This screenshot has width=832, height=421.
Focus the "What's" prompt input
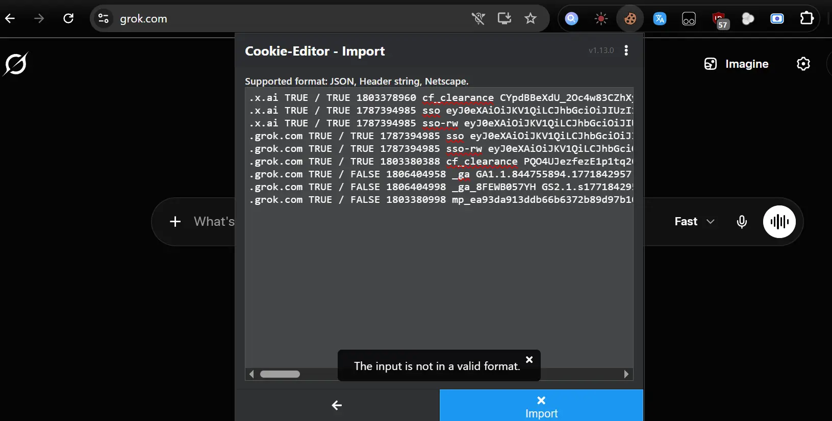point(214,222)
